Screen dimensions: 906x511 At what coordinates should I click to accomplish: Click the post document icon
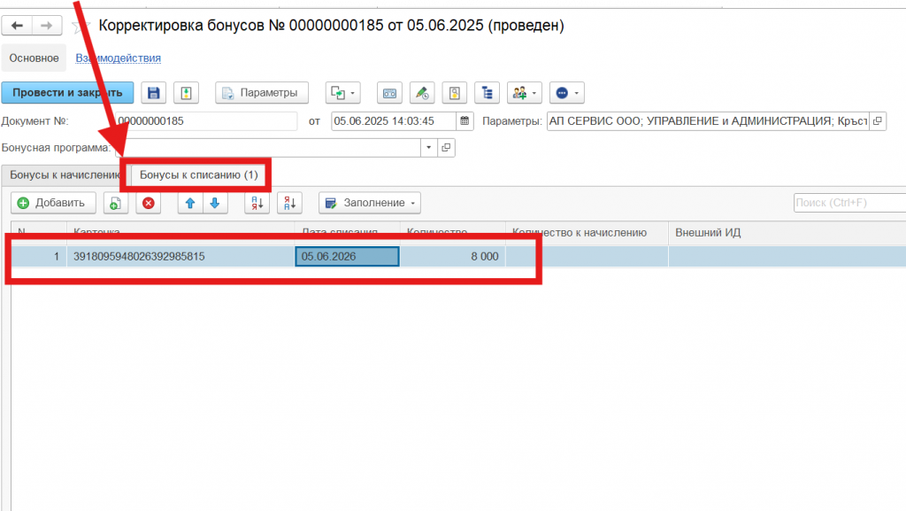point(186,93)
